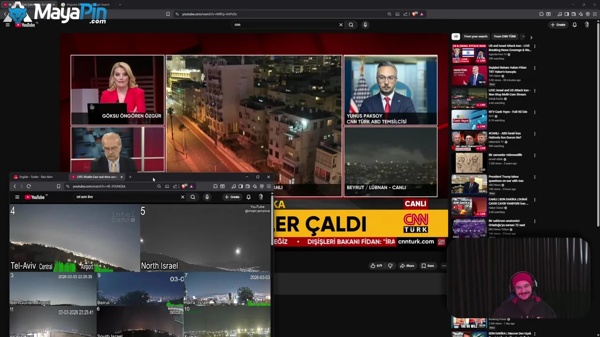This screenshot has width=600, height=337.
Task: Click '@intelcamslive' text on the live cam video
Action: click(257, 211)
